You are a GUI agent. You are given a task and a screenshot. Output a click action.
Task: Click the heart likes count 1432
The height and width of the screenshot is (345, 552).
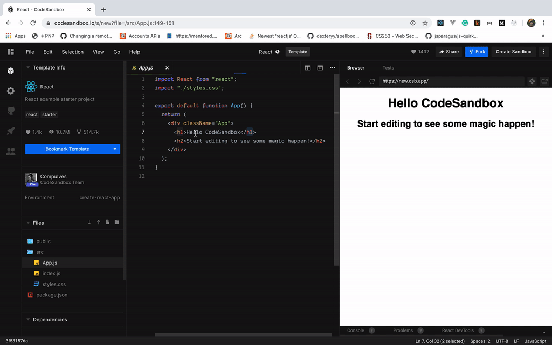coord(420,52)
